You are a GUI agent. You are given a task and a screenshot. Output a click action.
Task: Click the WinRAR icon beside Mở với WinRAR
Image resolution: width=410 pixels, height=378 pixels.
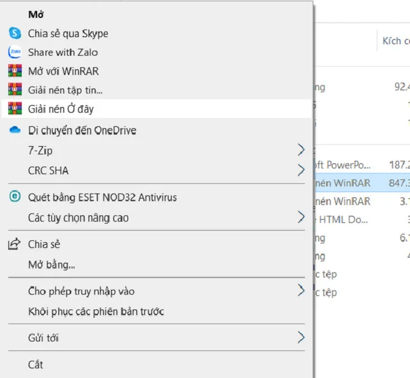tap(15, 71)
